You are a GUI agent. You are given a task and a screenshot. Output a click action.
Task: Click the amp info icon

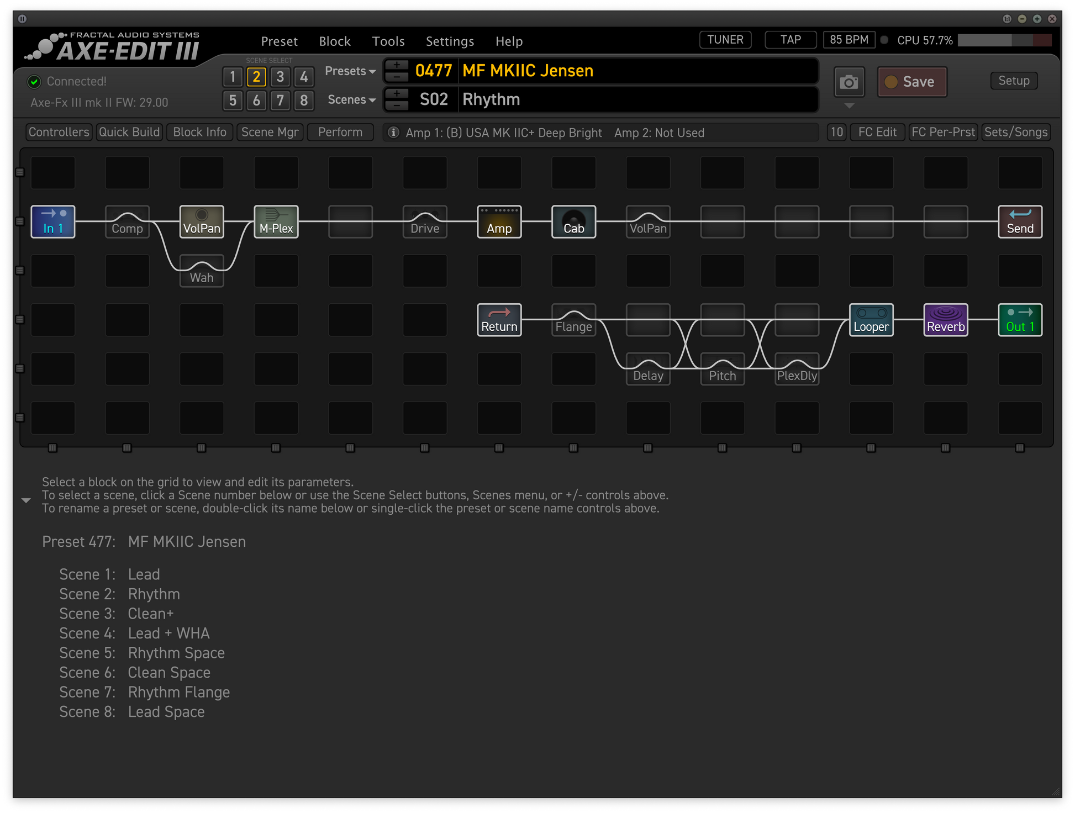tap(393, 133)
